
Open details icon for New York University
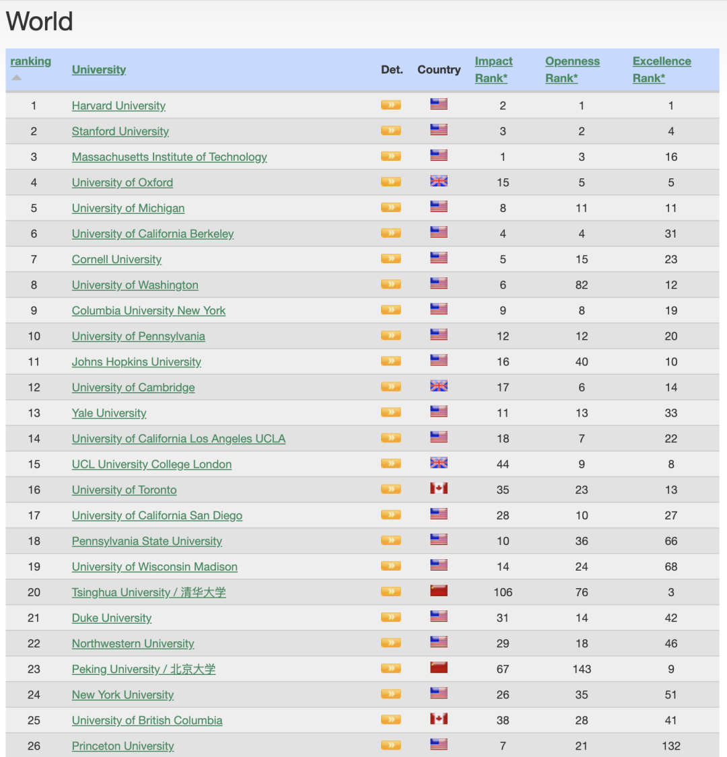[x=391, y=693]
